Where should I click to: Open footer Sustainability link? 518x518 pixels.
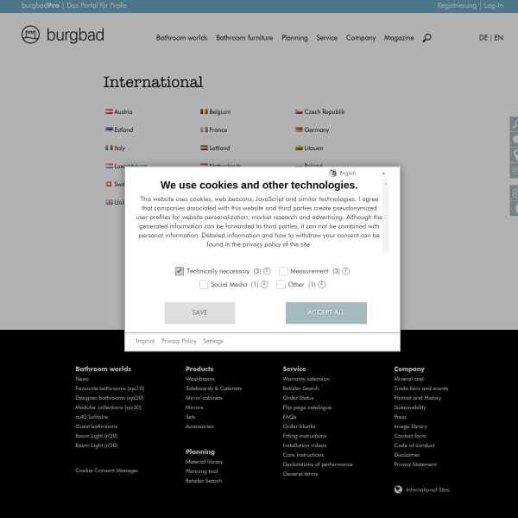pos(410,407)
